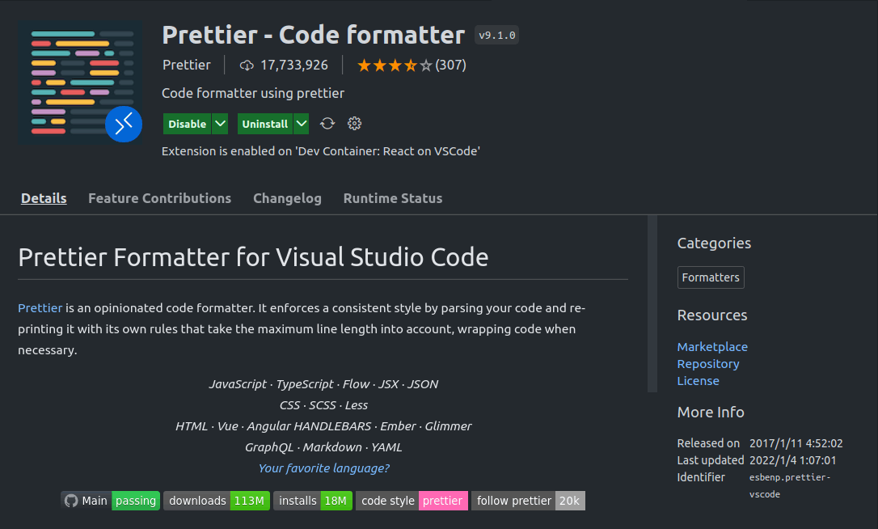Viewport: 878px width, 529px height.
Task: Click the sync extension circular arrows icon
Action: [327, 124]
